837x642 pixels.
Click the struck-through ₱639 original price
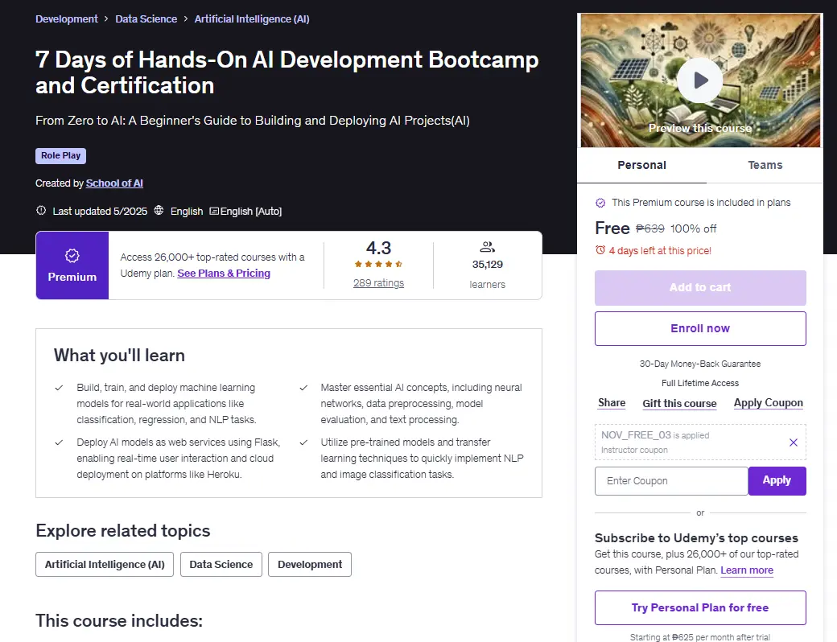point(650,228)
